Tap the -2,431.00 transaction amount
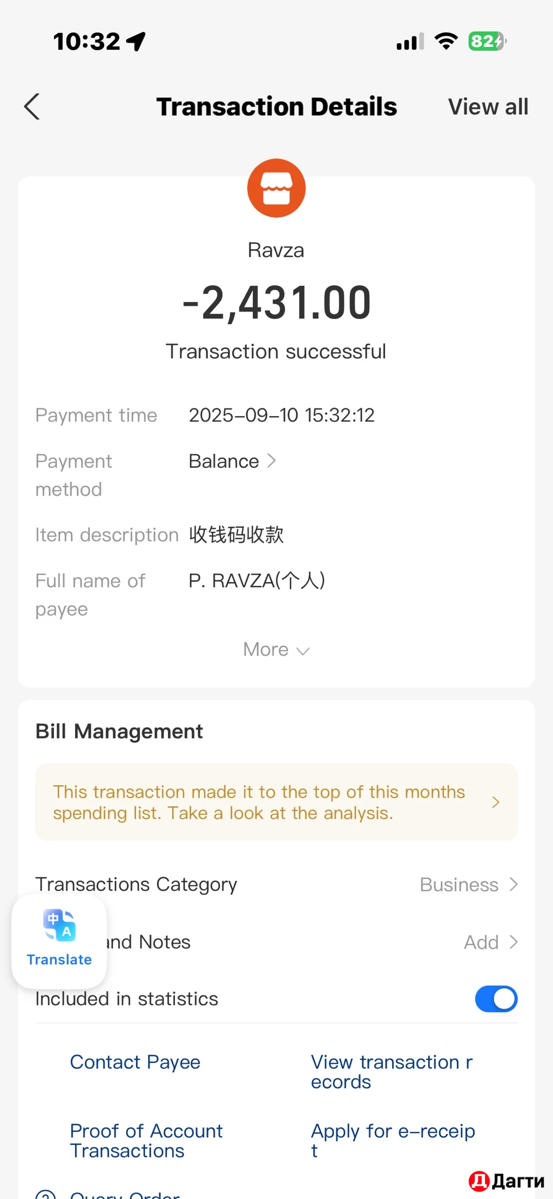 (276, 303)
